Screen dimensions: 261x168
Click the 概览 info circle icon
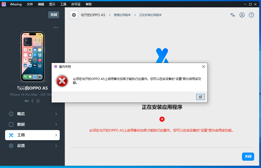click(x=11, y=114)
